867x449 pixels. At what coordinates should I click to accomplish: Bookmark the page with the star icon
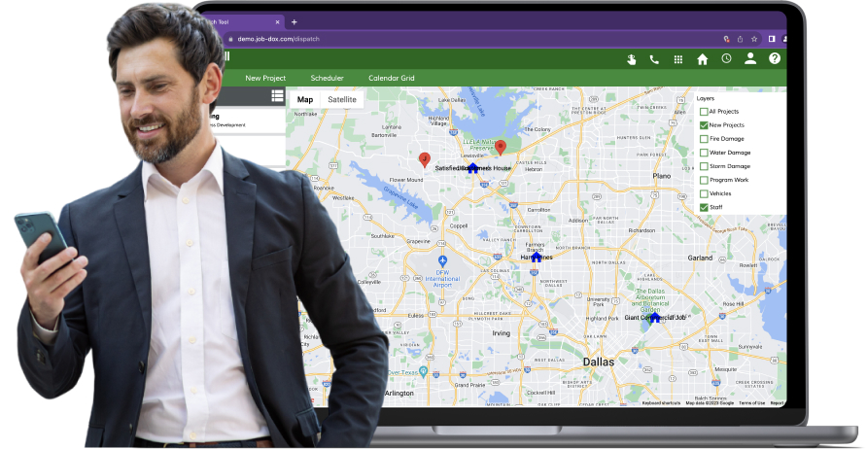tap(754, 39)
